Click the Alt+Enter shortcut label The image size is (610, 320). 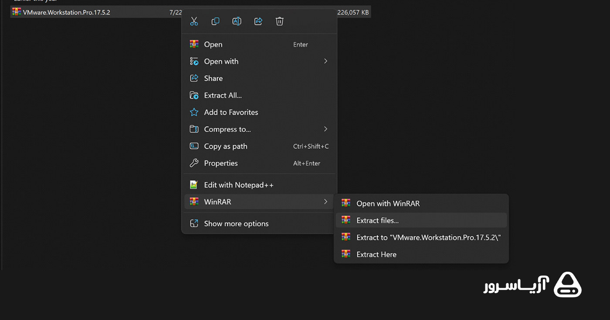click(x=307, y=163)
